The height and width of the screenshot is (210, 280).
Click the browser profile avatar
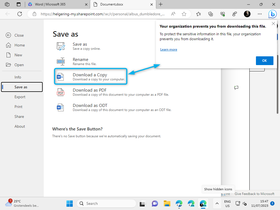(x=247, y=14)
